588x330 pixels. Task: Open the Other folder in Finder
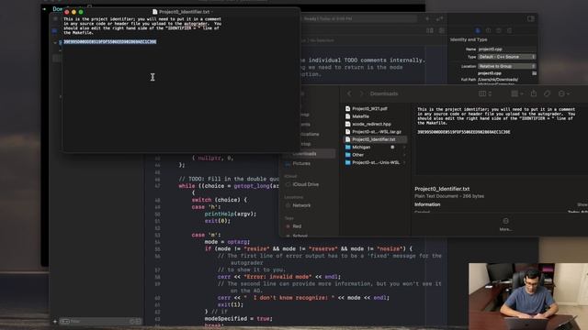coord(355,155)
